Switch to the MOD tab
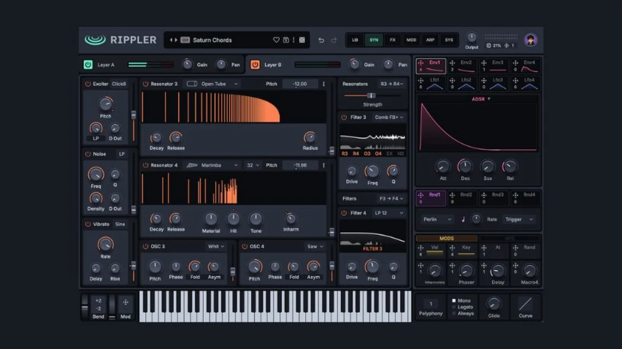Image resolution: width=622 pixels, height=349 pixels. (411, 40)
